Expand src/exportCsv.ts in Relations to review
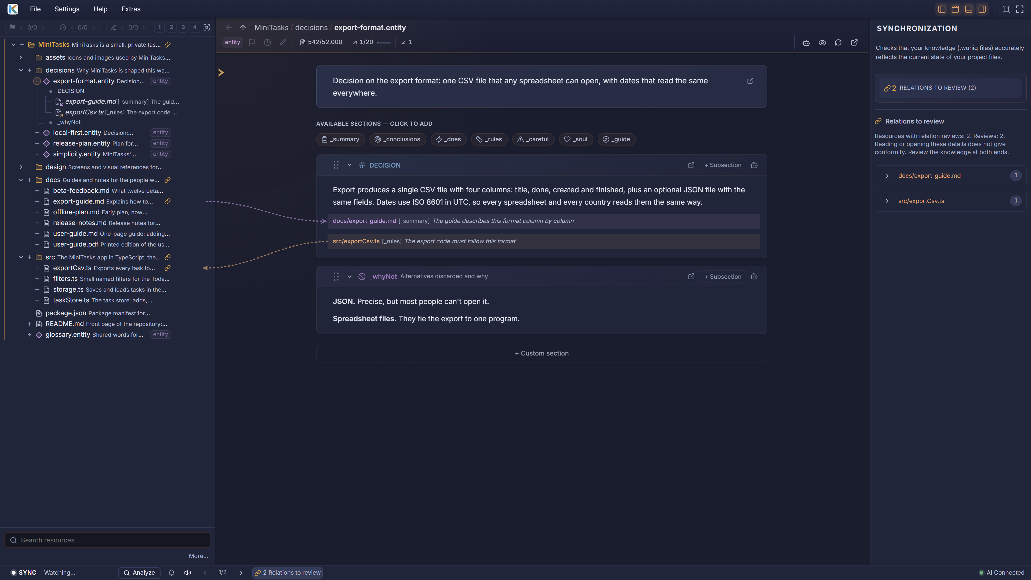The image size is (1031, 580). [887, 201]
